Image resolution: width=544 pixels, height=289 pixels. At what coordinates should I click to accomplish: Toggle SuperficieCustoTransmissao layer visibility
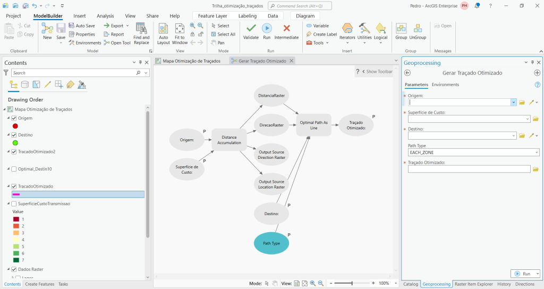(x=14, y=203)
